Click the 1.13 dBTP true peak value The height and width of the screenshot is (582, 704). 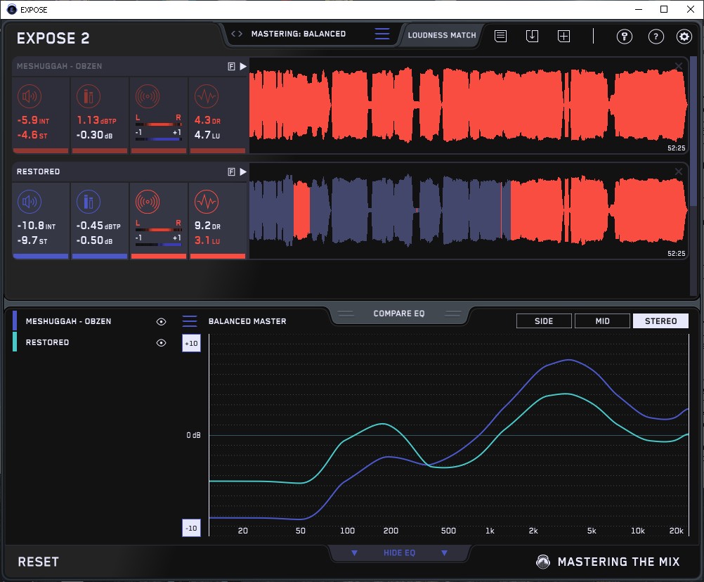(x=96, y=120)
